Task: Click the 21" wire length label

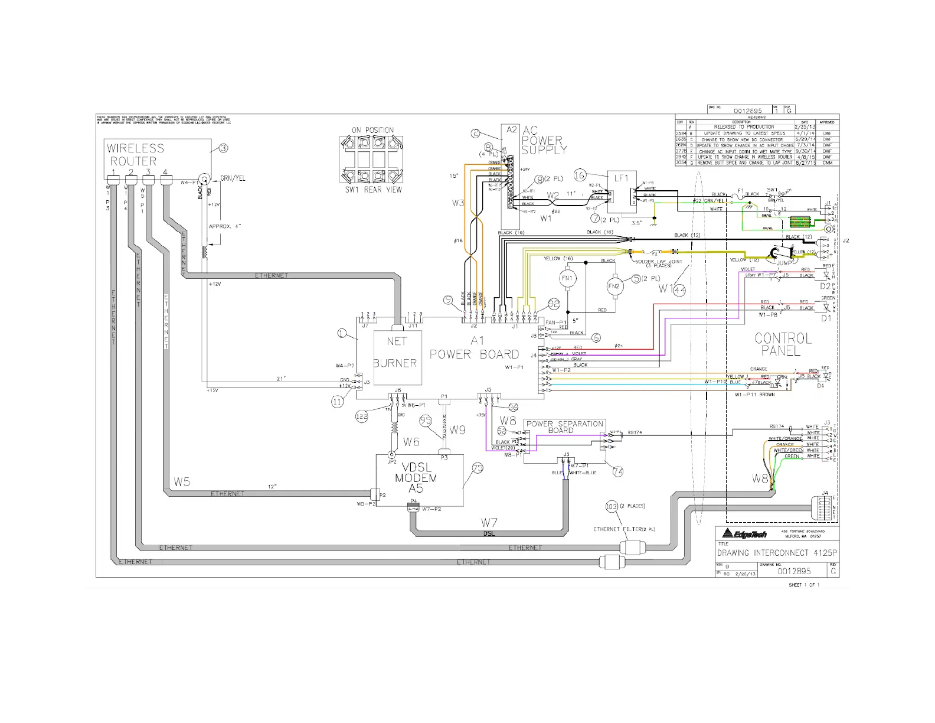Action: pyautogui.click(x=282, y=379)
